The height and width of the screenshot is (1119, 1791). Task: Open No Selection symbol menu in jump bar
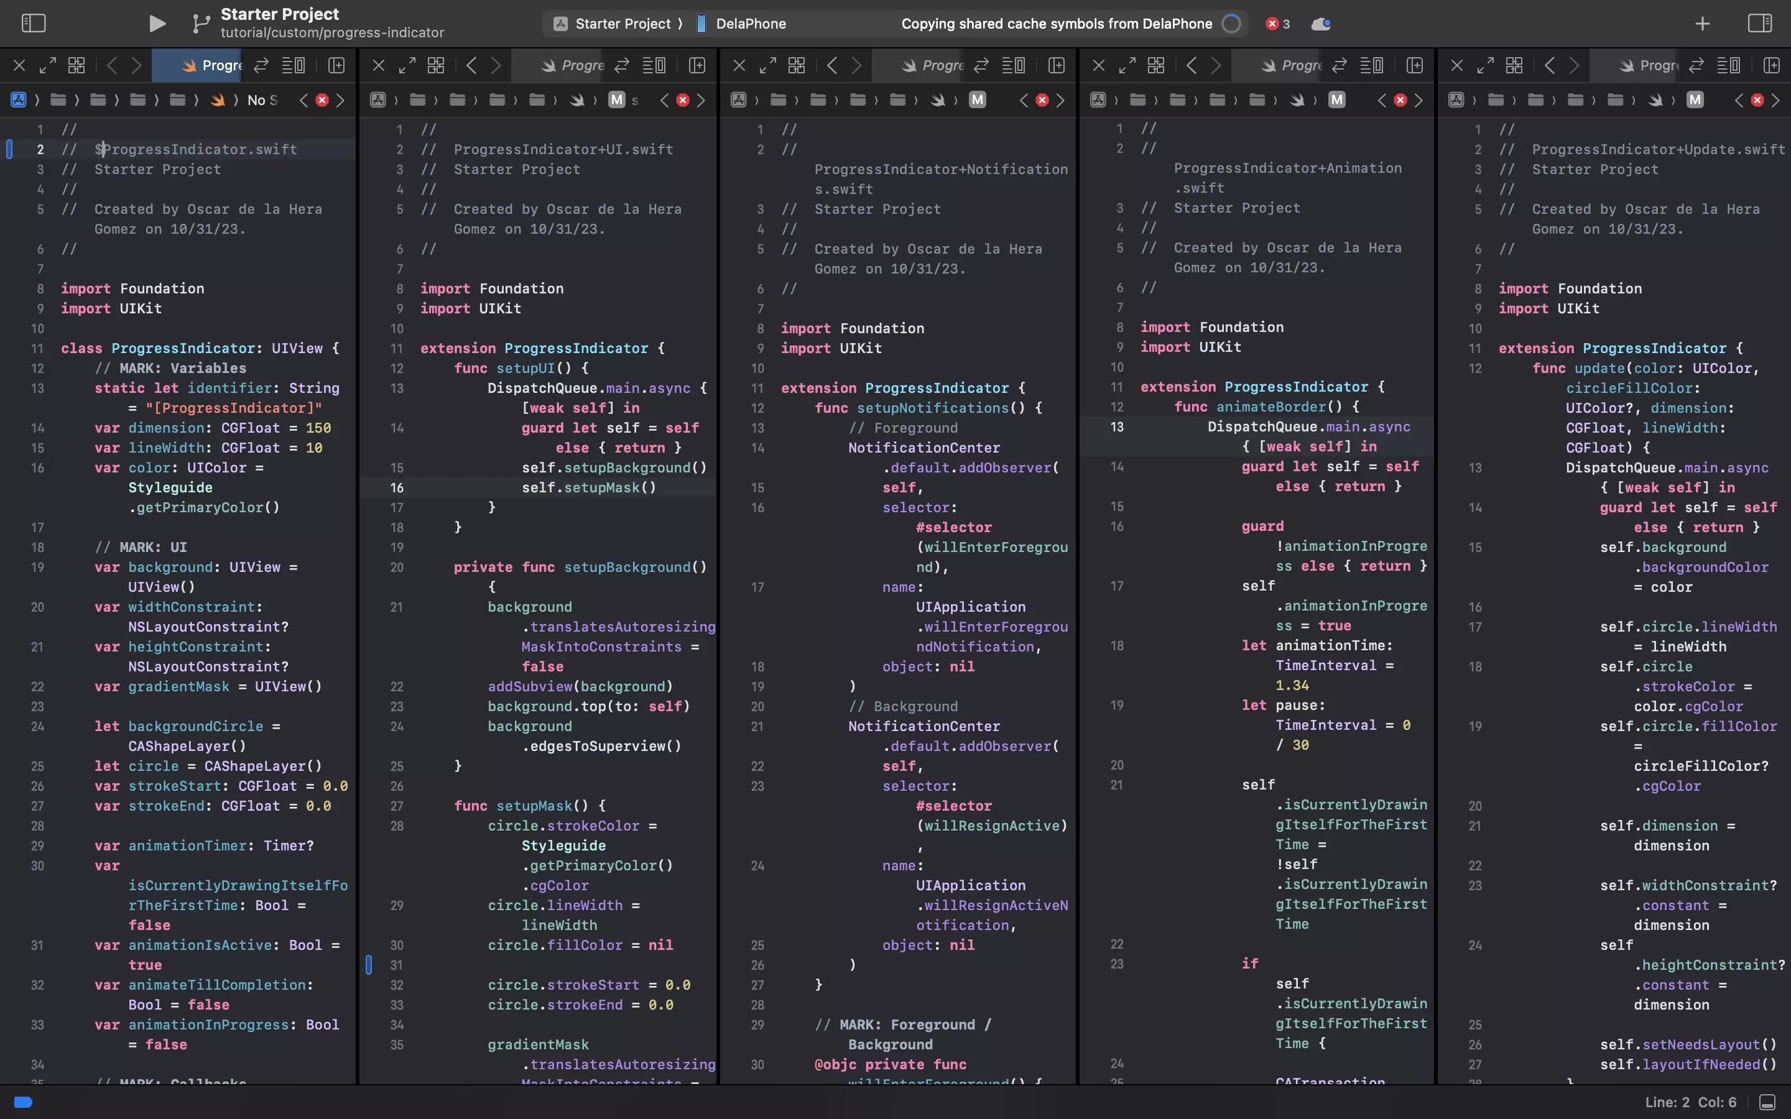click(262, 99)
